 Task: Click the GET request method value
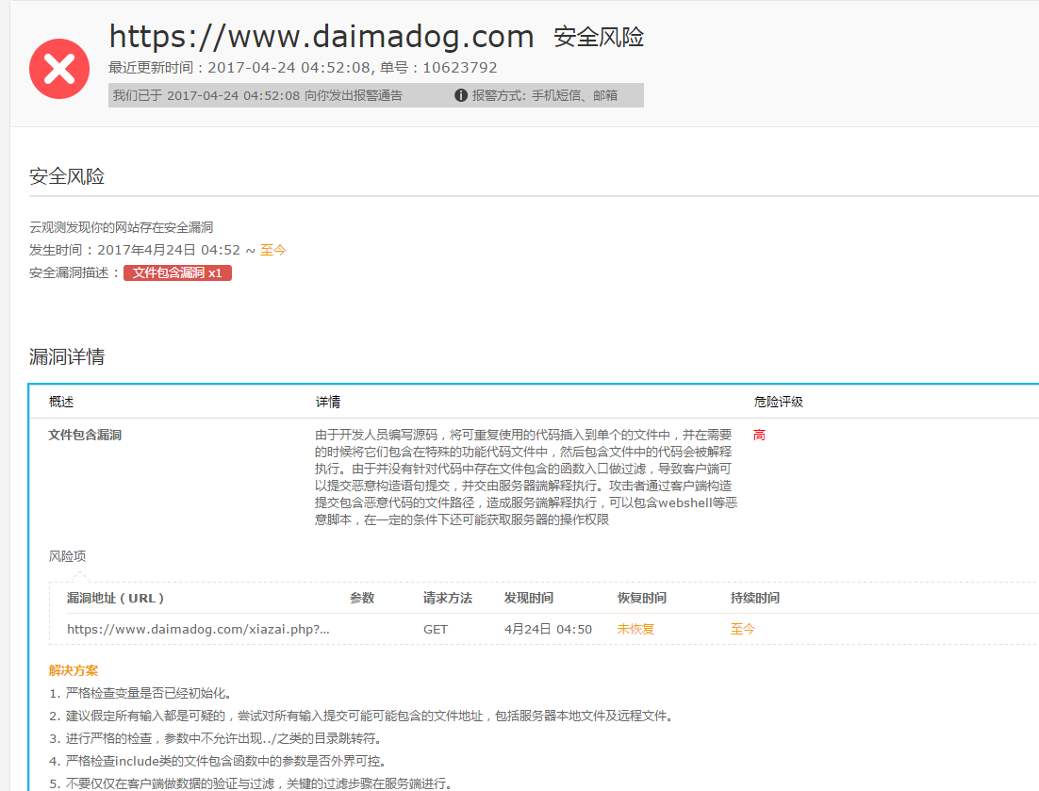point(436,629)
